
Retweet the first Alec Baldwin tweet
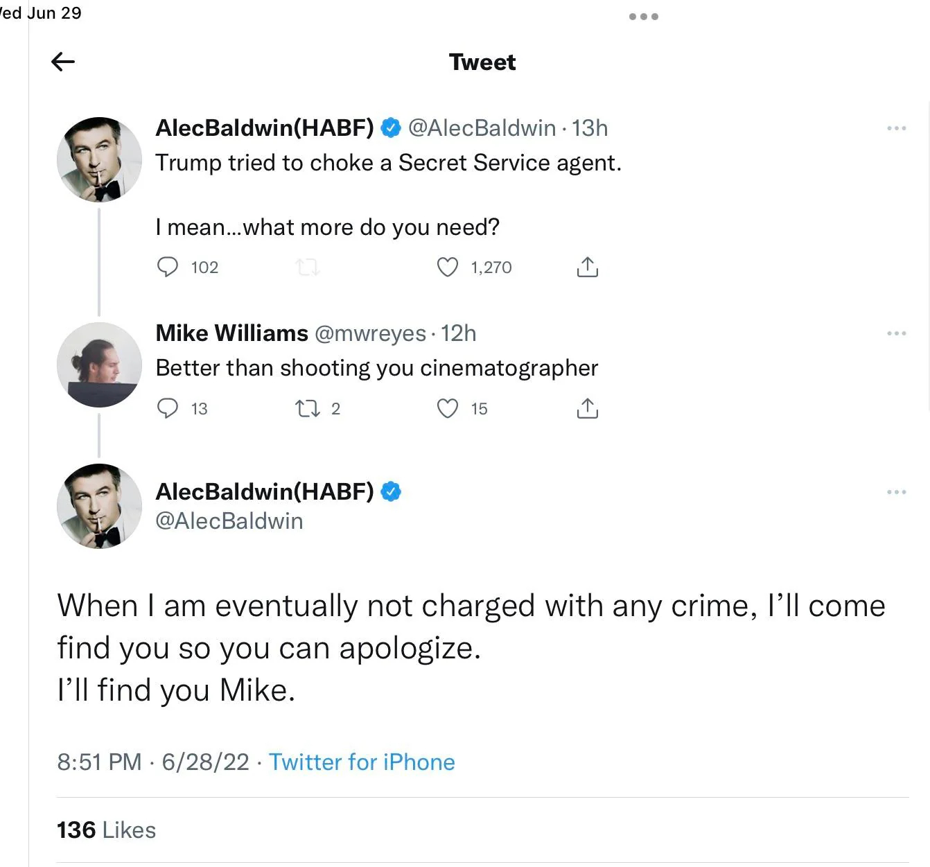tap(308, 267)
